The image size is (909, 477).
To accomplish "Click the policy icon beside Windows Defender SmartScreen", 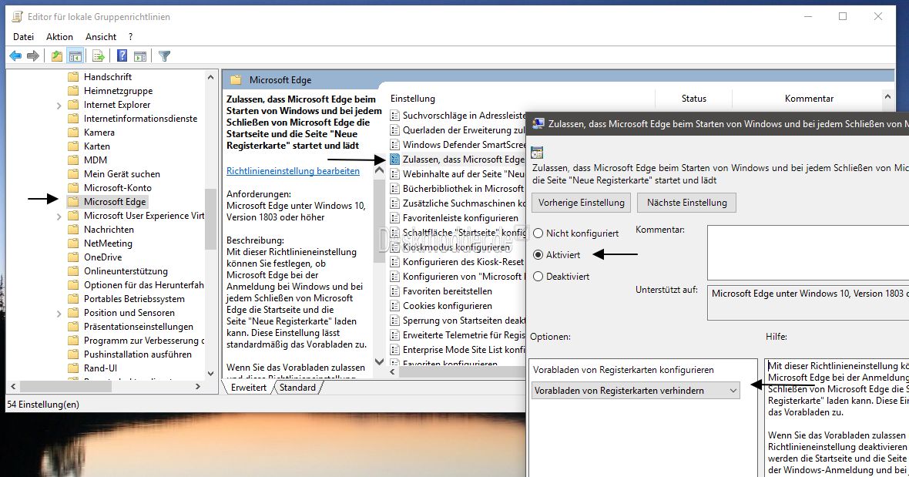I will pos(394,144).
